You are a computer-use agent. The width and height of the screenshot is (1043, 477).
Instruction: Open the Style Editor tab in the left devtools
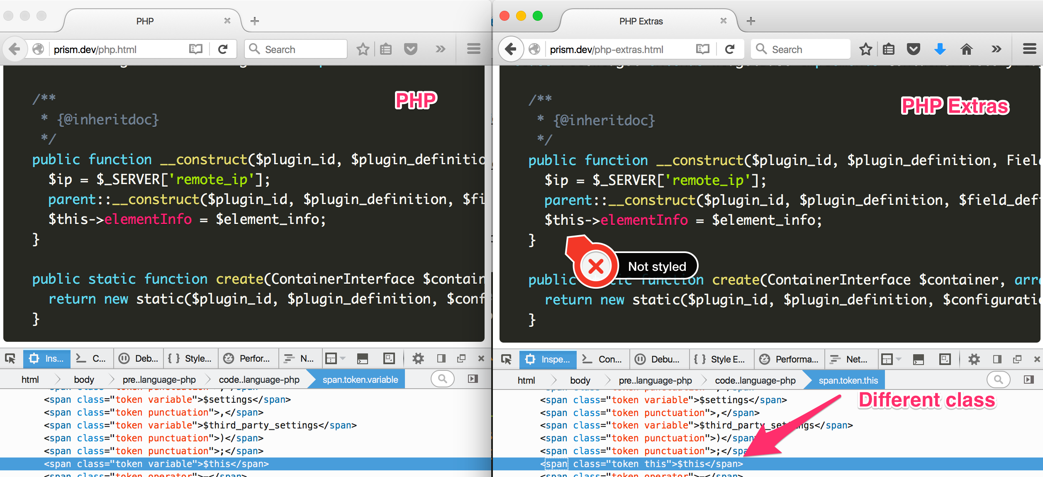[x=191, y=358]
